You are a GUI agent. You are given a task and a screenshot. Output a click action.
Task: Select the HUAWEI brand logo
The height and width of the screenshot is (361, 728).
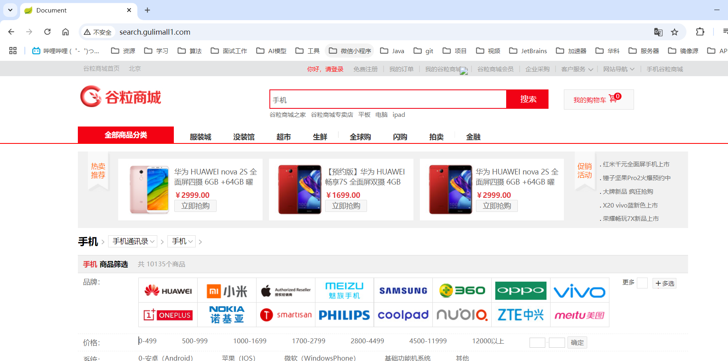click(168, 290)
